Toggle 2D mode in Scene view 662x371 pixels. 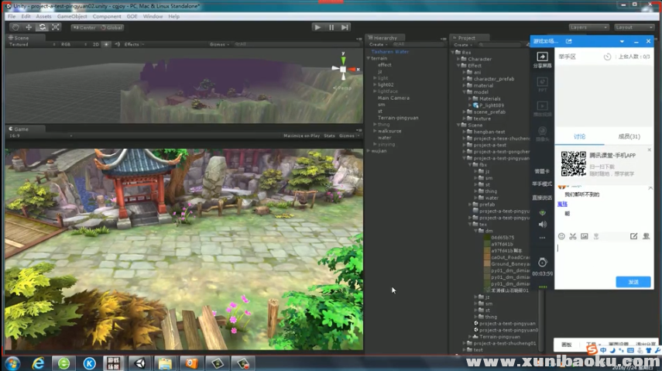coord(96,44)
